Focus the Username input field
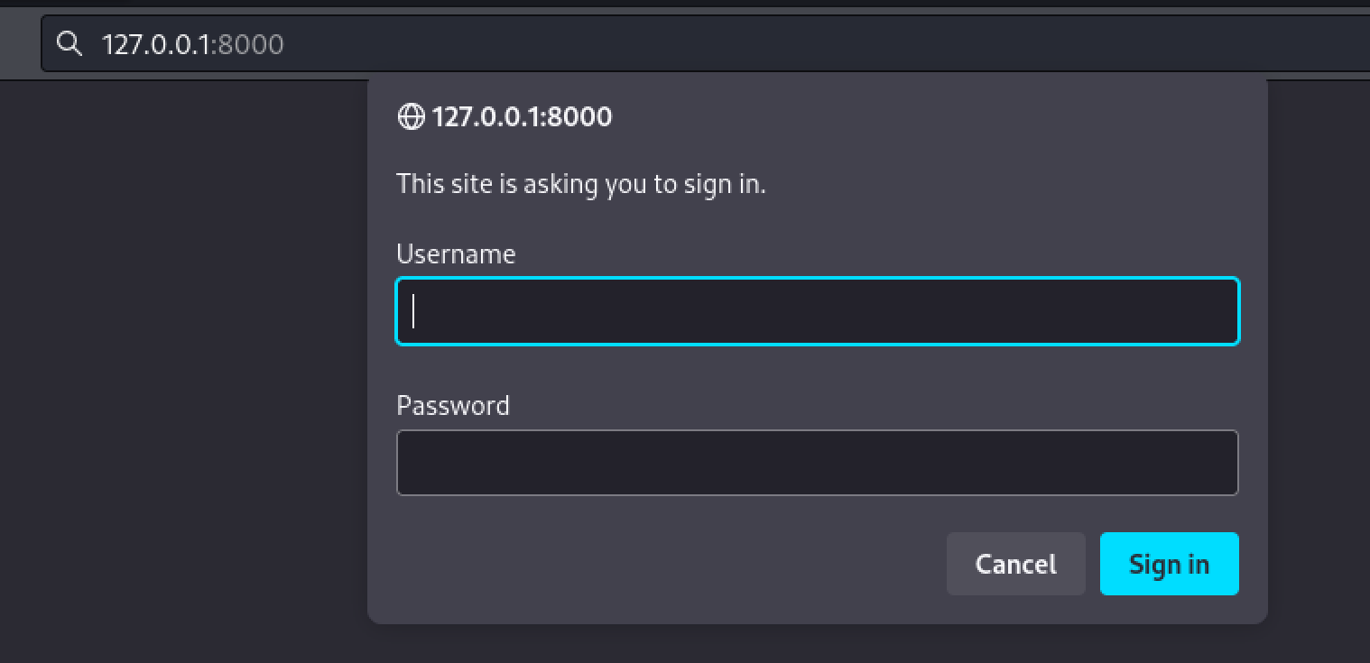The image size is (1370, 663). (x=817, y=311)
